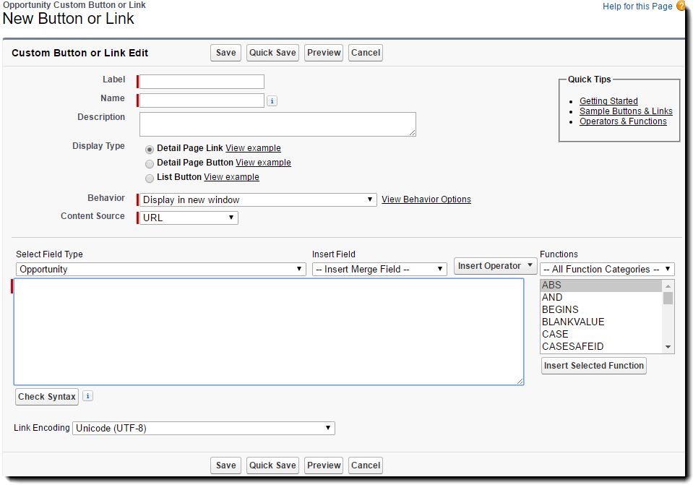Click the info icon beside Name field
This screenshot has height=485, width=693.
(x=272, y=101)
